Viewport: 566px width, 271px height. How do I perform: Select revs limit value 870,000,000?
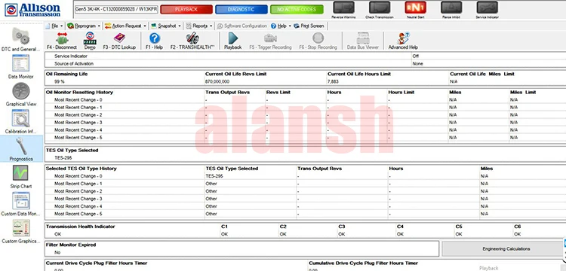click(x=217, y=82)
